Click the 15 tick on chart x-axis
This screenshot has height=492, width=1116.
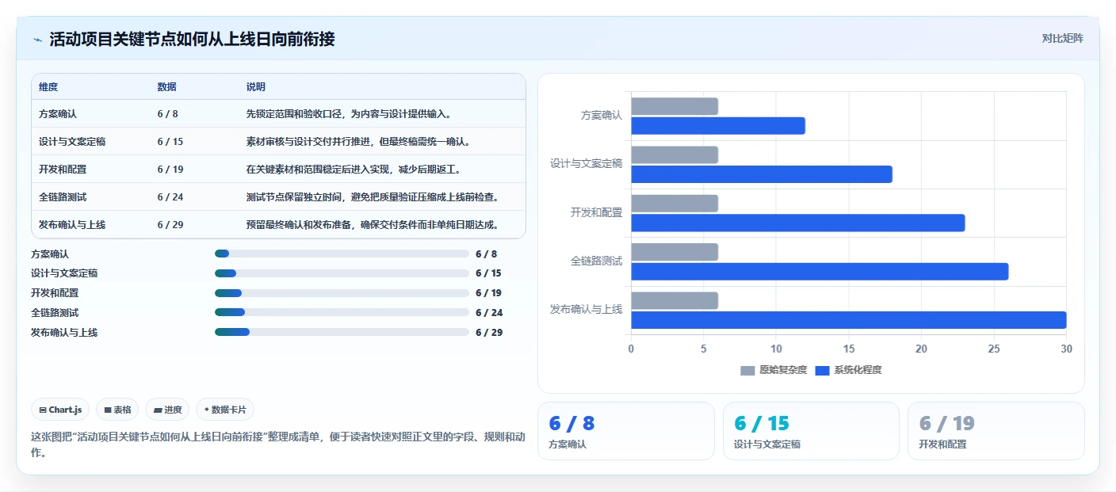pos(848,349)
